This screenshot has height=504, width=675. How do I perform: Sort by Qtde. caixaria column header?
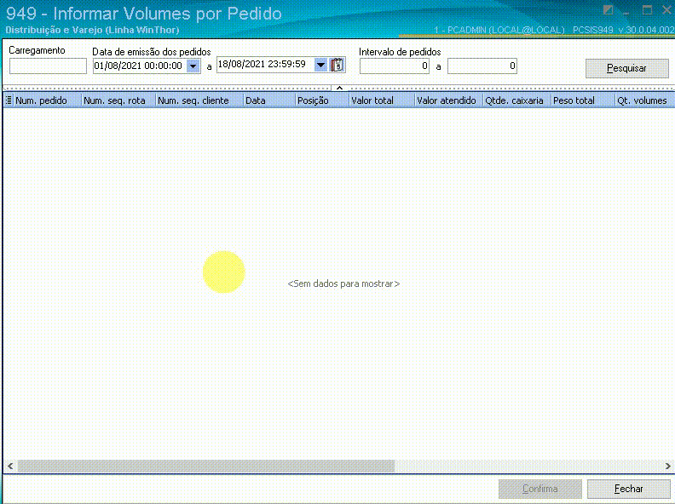(x=516, y=100)
